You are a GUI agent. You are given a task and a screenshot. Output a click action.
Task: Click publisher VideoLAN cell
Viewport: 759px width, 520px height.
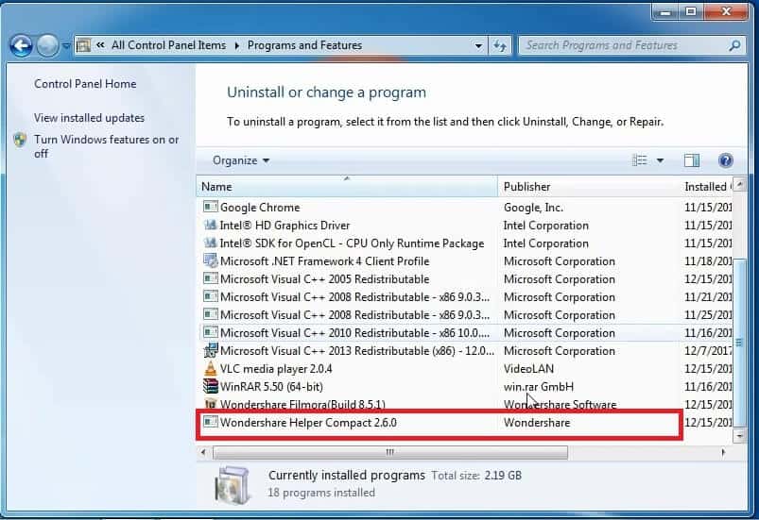point(528,369)
